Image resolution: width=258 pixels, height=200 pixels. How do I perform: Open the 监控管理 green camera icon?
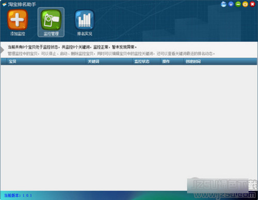51,20
